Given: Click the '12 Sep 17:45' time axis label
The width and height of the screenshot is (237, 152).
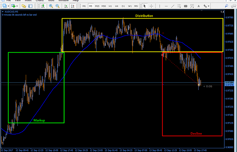Looking at the screenshot, I should (67, 150).
